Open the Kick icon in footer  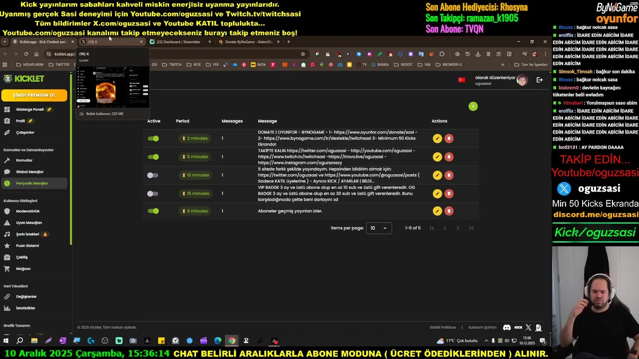tap(518, 328)
